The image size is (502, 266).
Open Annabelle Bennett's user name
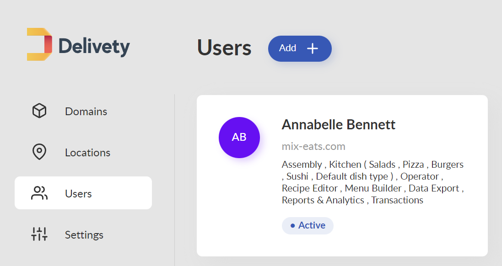tap(338, 125)
